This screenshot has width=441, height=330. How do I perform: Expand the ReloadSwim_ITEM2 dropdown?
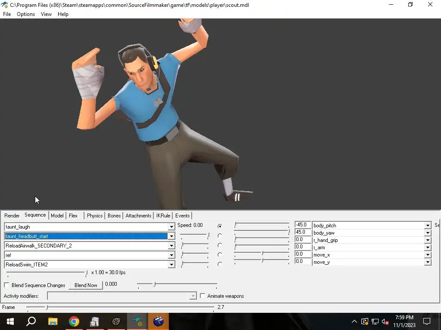[x=171, y=265]
